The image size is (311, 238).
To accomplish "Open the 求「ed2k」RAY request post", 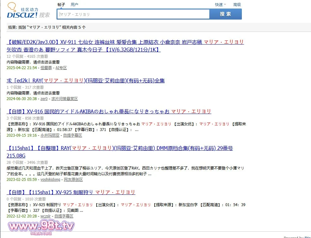I will tap(86, 81).
